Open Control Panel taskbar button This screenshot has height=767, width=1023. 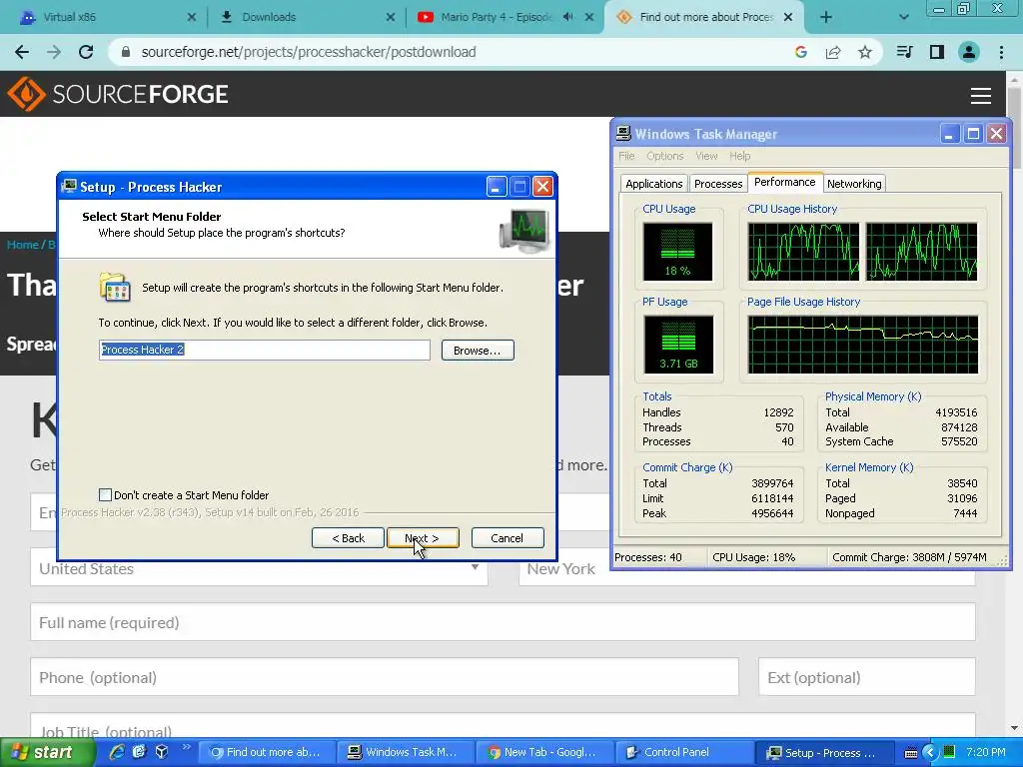point(684,752)
